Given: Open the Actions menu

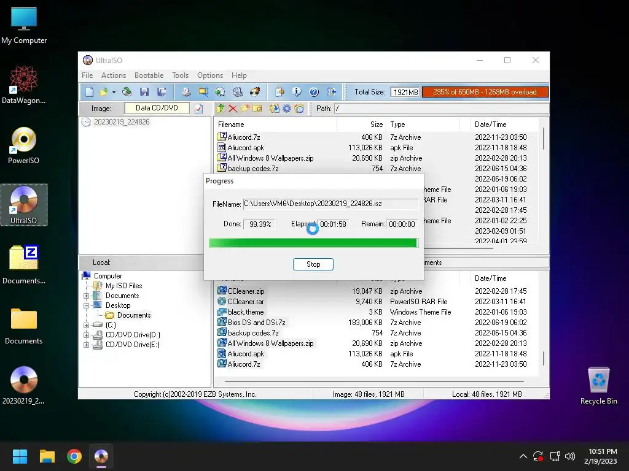Looking at the screenshot, I should pos(114,75).
